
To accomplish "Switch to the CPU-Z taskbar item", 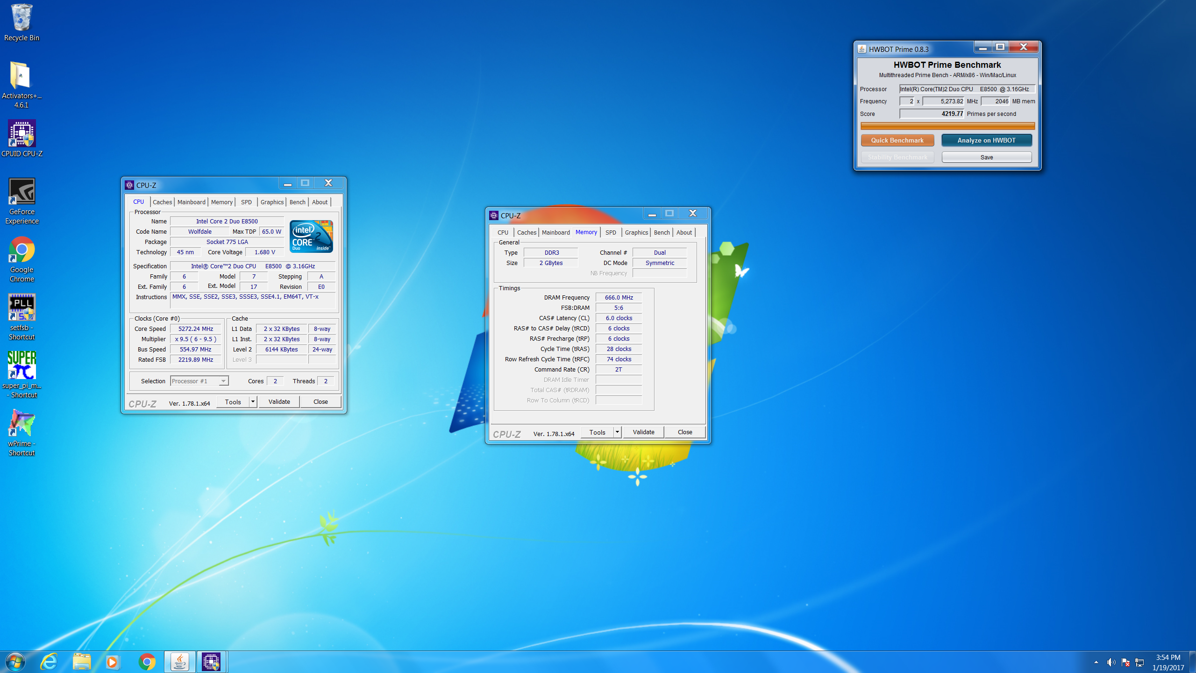I will 212,662.
